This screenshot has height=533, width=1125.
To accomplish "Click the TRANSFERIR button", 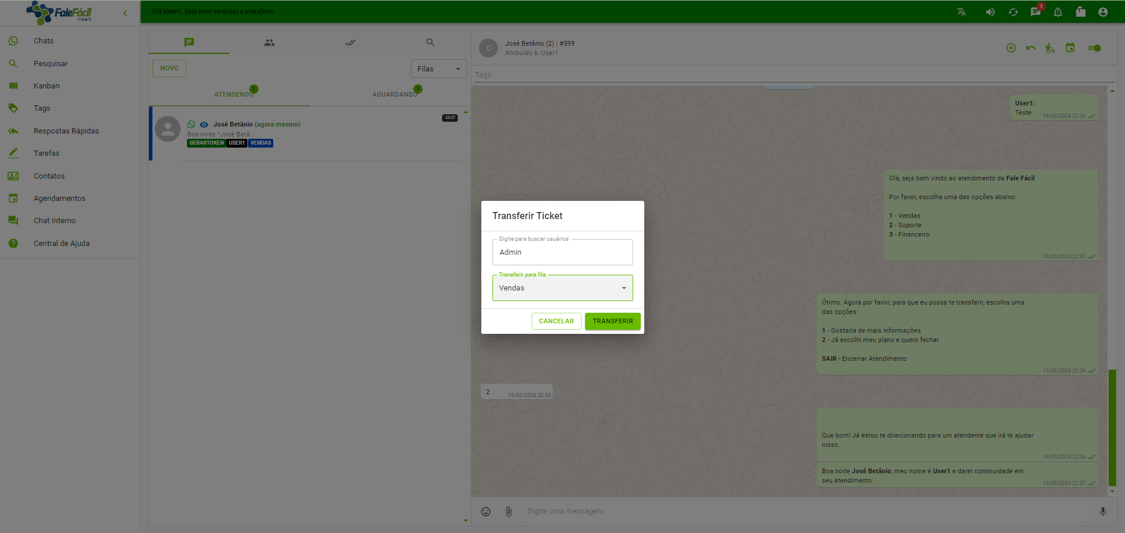I will click(612, 321).
